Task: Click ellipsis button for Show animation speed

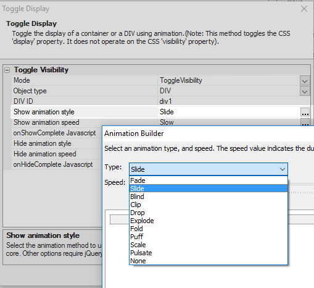Action: pyautogui.click(x=305, y=122)
